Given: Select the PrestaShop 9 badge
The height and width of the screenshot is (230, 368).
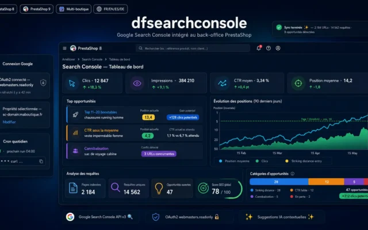Looking at the screenshot, I should point(37,9).
